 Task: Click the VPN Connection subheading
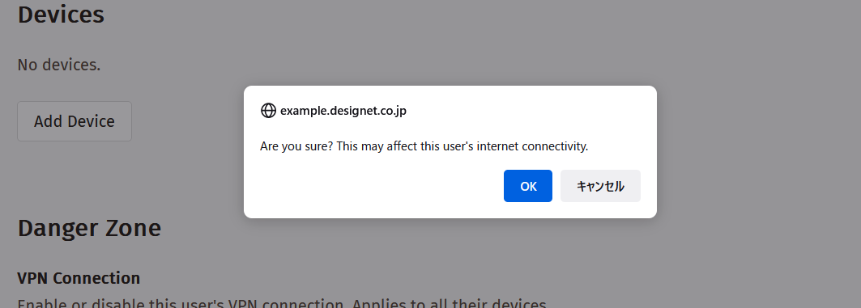coord(79,278)
